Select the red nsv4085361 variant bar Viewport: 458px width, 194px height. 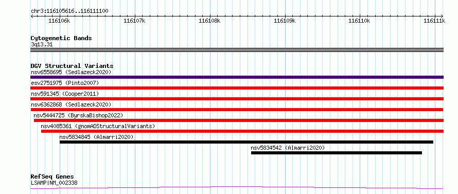tap(242, 131)
